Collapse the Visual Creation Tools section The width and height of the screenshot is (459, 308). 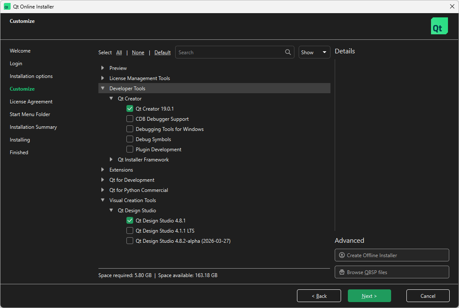[103, 200]
